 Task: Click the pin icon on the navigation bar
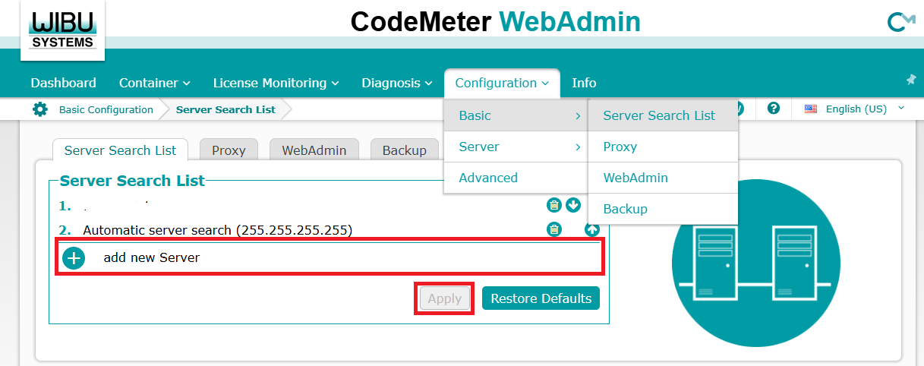click(911, 80)
